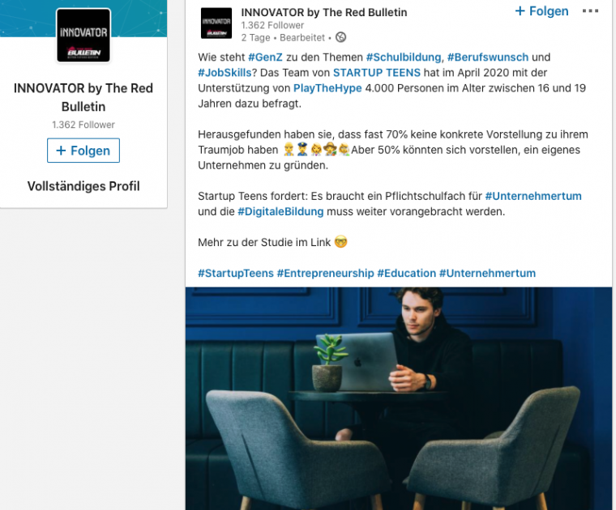Open the #GenZ hashtag
The height and width of the screenshot is (510, 616).
coord(265,57)
